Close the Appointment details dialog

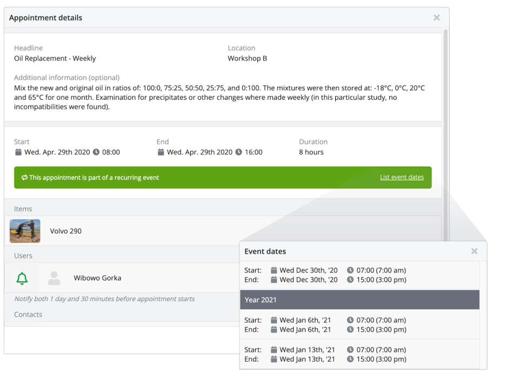(x=437, y=18)
